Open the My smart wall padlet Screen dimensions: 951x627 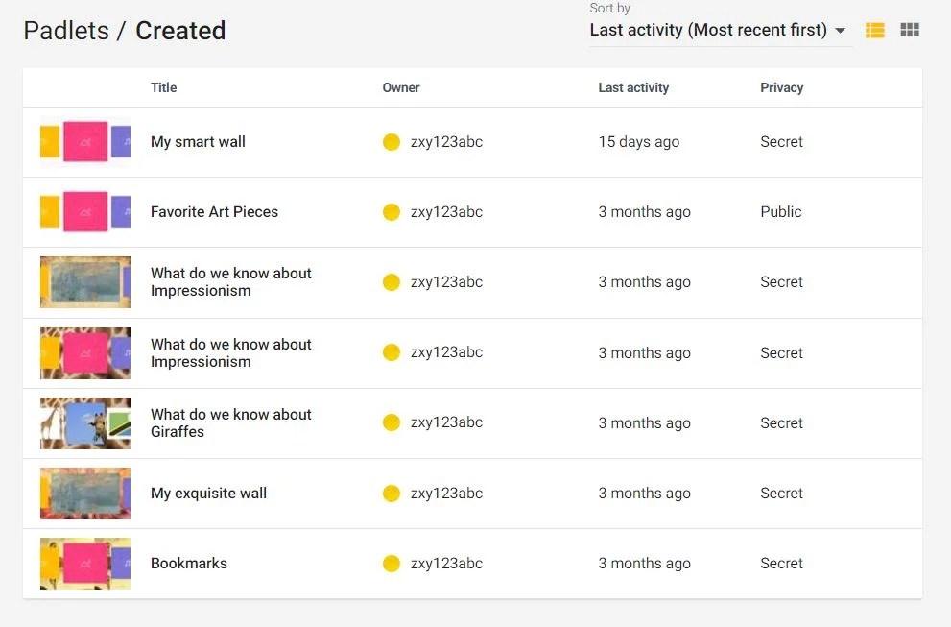click(x=198, y=142)
